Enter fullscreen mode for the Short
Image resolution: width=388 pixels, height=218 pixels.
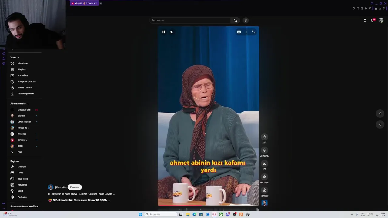(253, 32)
